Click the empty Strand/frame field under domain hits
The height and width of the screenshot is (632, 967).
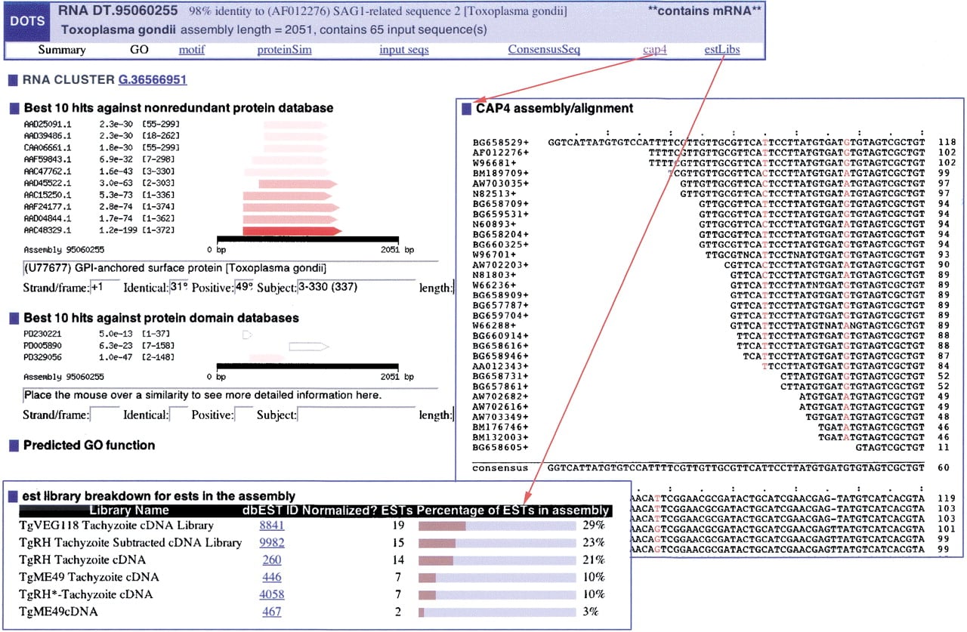click(x=105, y=415)
